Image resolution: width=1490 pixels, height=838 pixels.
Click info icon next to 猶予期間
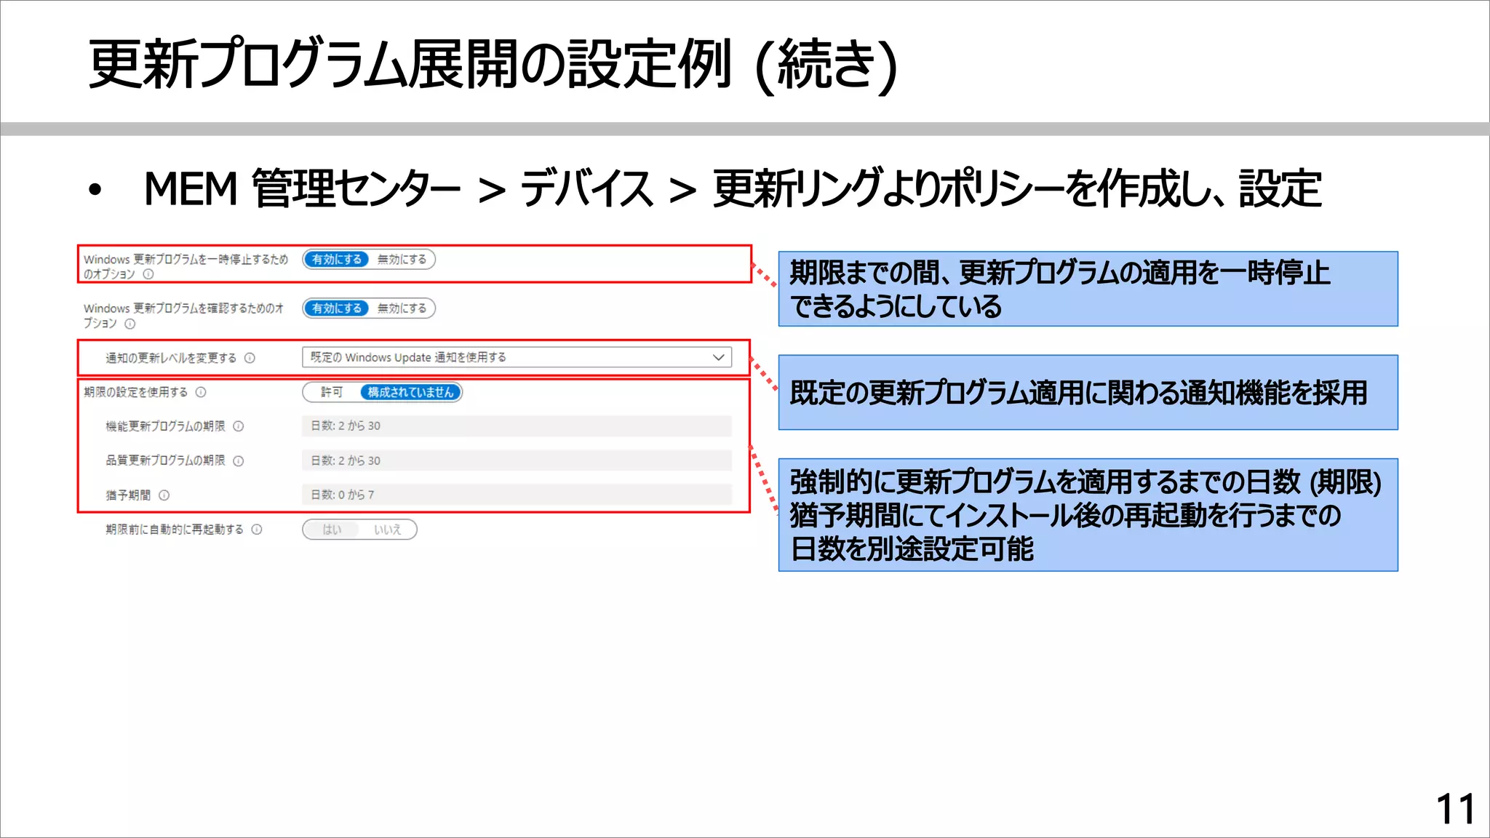click(x=164, y=495)
